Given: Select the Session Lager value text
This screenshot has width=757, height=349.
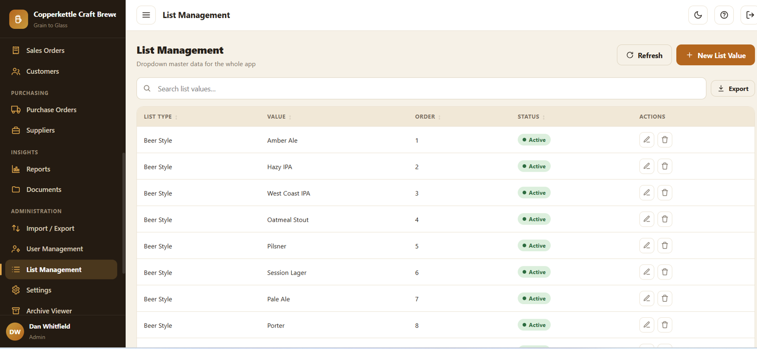Looking at the screenshot, I should click(287, 273).
